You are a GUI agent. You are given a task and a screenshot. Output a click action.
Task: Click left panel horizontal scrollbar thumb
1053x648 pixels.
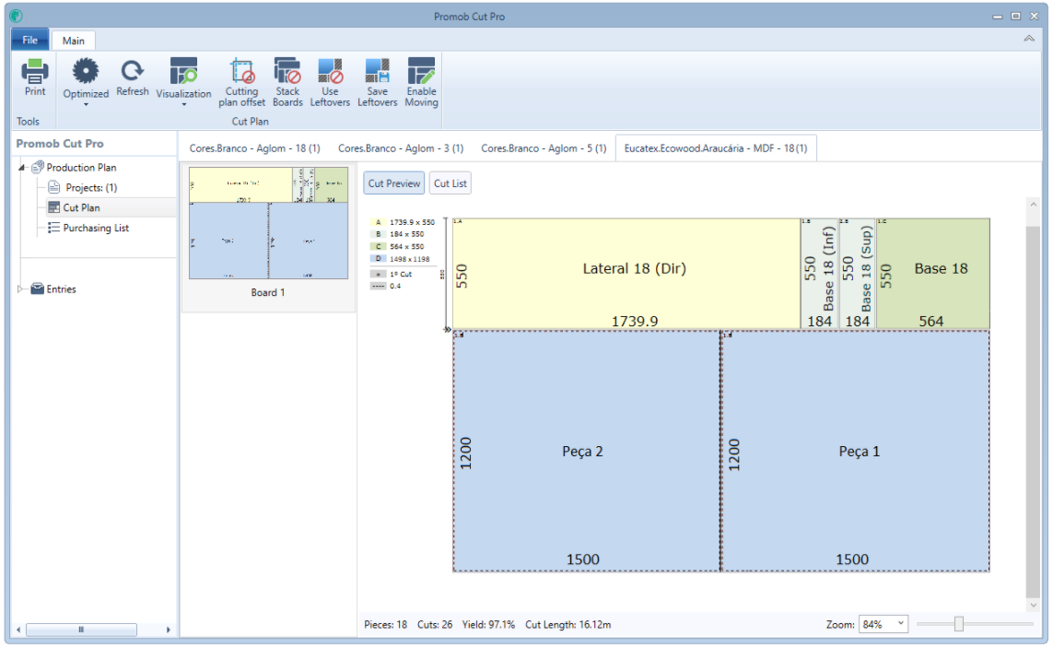[81, 630]
